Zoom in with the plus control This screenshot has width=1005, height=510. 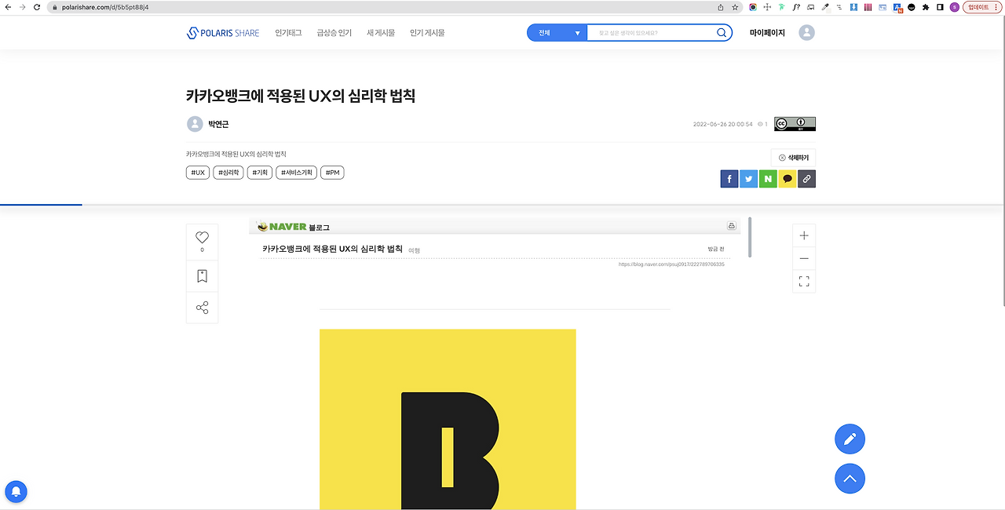click(x=803, y=235)
